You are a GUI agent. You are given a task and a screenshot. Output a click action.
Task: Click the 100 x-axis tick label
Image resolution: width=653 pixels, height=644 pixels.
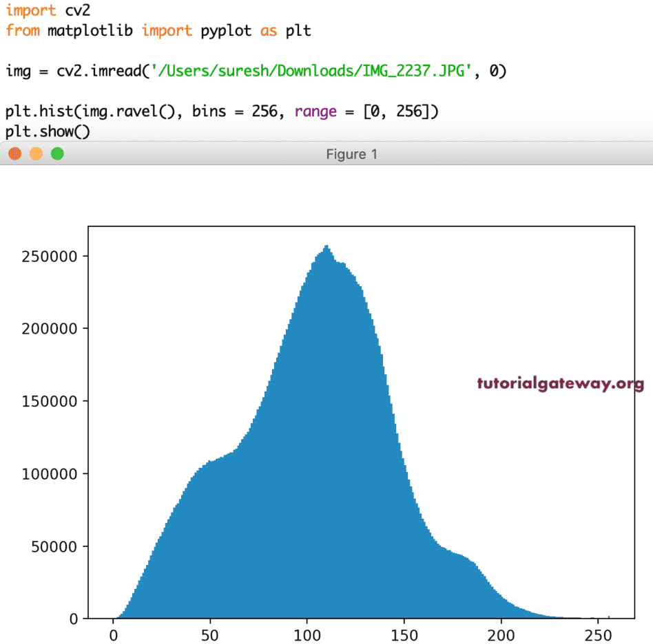click(307, 635)
